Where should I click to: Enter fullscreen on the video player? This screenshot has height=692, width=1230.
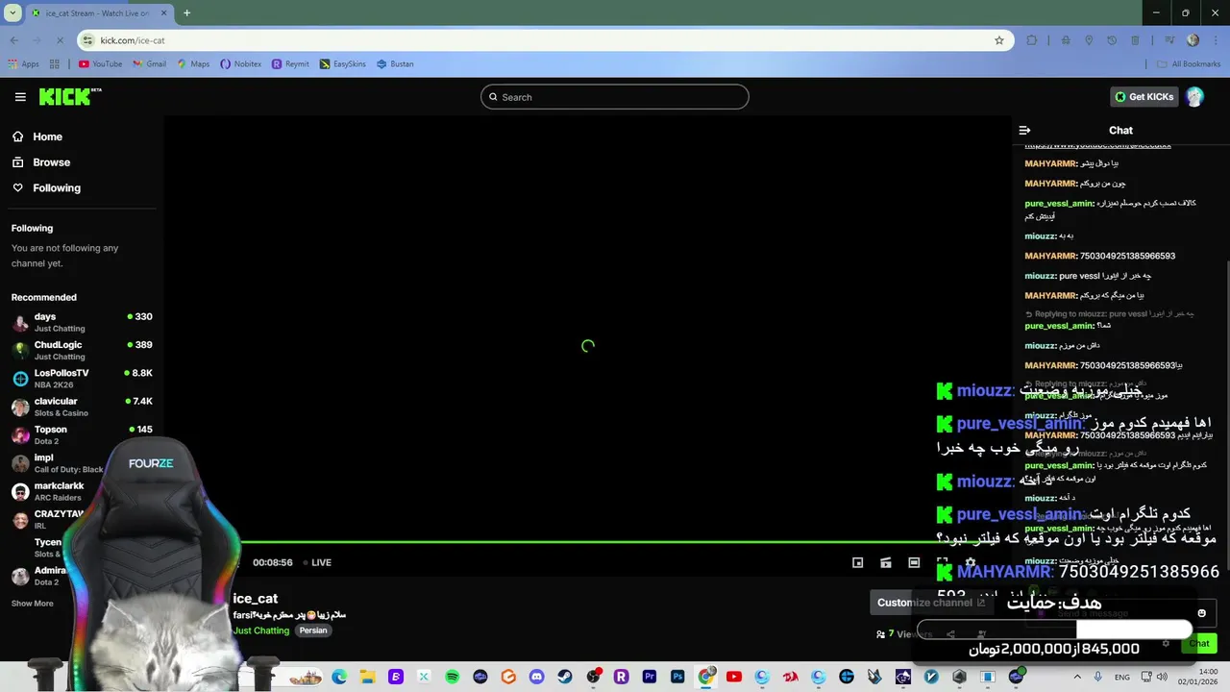coord(943,562)
